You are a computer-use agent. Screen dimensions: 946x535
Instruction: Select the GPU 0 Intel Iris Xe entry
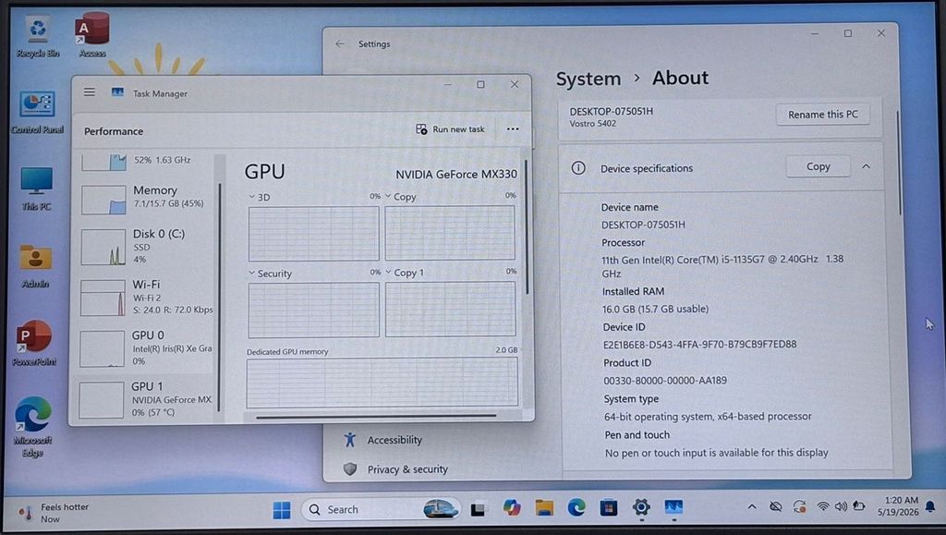point(145,348)
